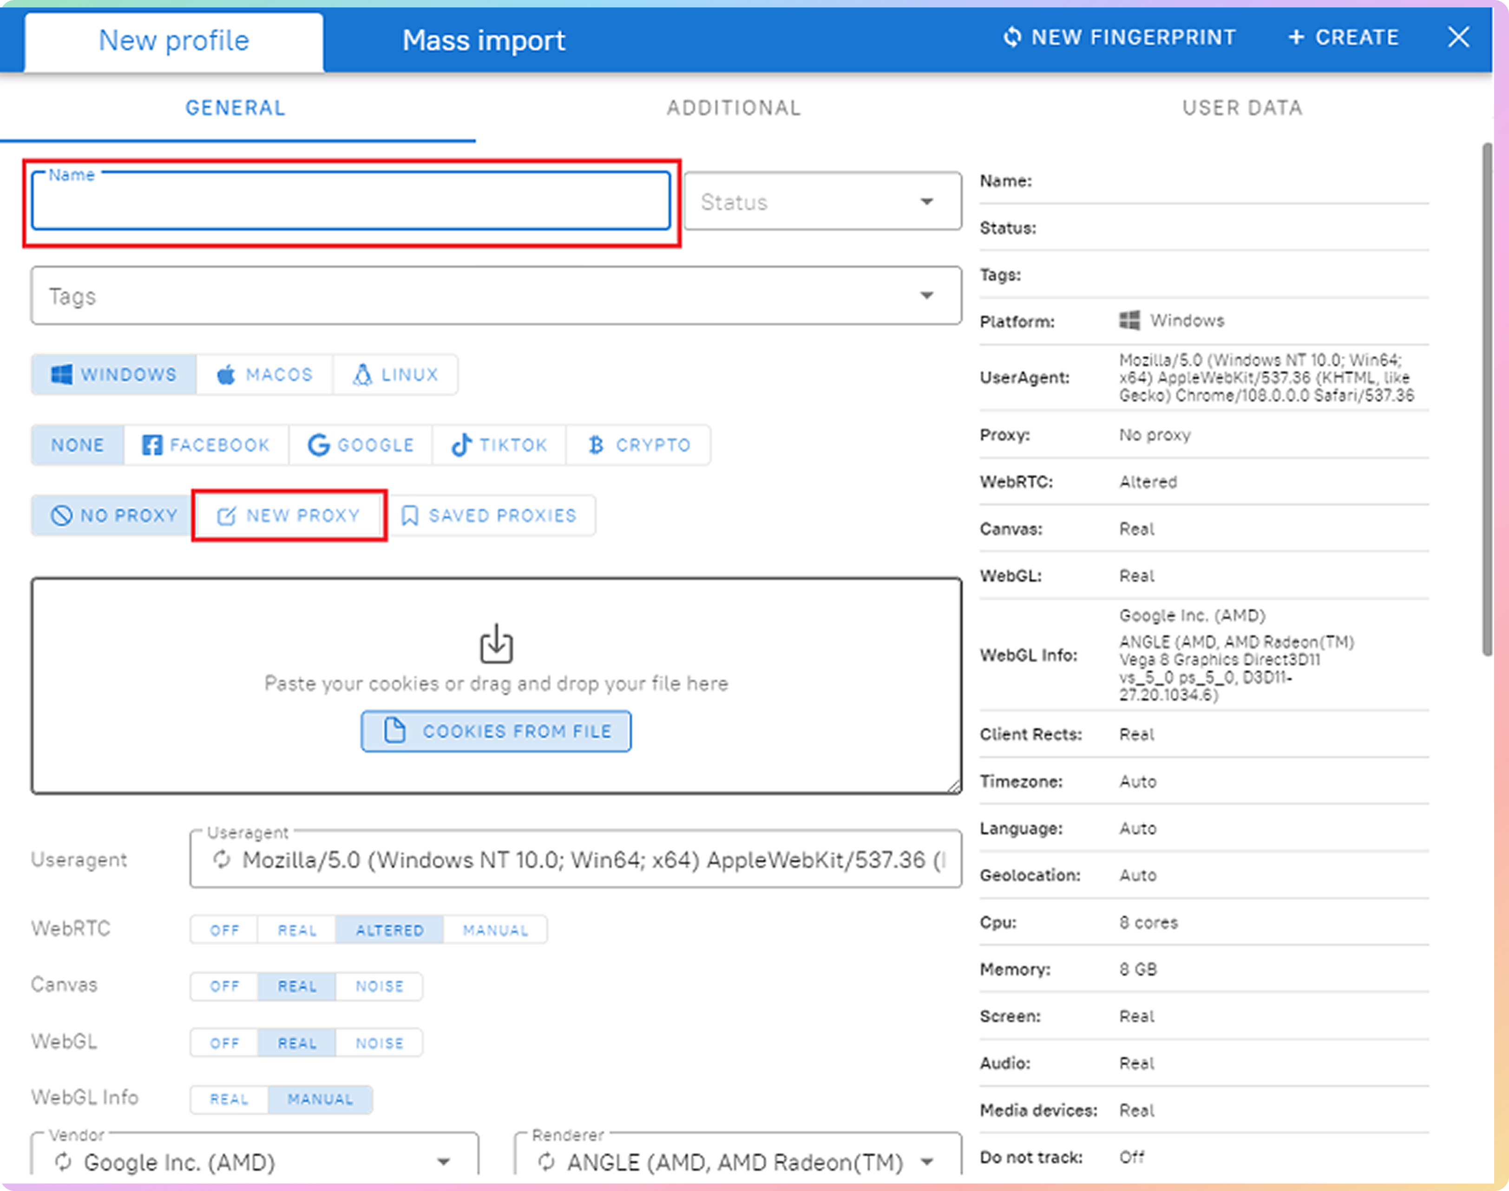Image resolution: width=1509 pixels, height=1191 pixels.
Task: Regenerate useragent with refresh icon
Action: click(222, 860)
